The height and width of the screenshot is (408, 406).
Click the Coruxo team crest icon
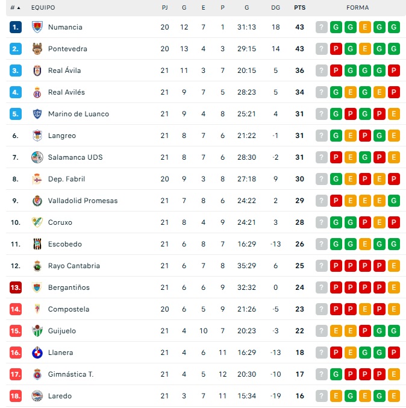pos(37,222)
